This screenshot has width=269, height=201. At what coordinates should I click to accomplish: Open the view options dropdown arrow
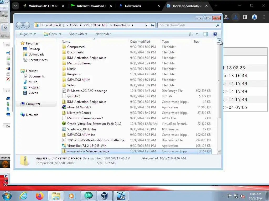[197, 34]
